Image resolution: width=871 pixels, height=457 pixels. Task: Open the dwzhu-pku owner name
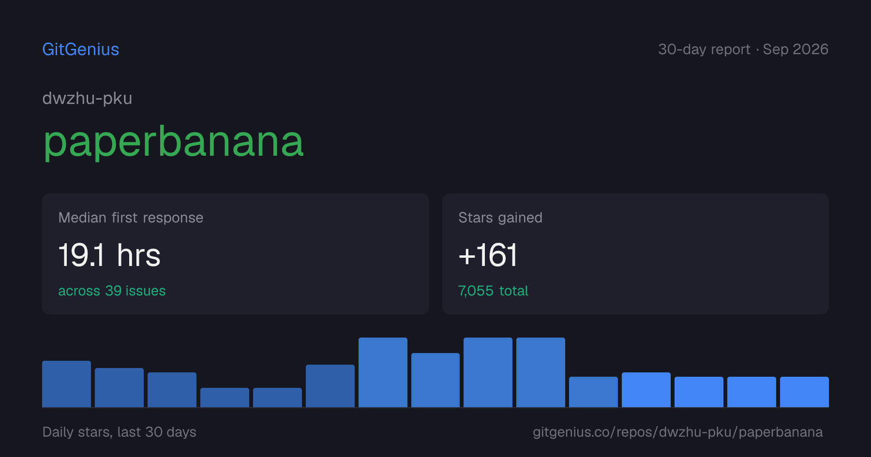pyautogui.click(x=87, y=98)
